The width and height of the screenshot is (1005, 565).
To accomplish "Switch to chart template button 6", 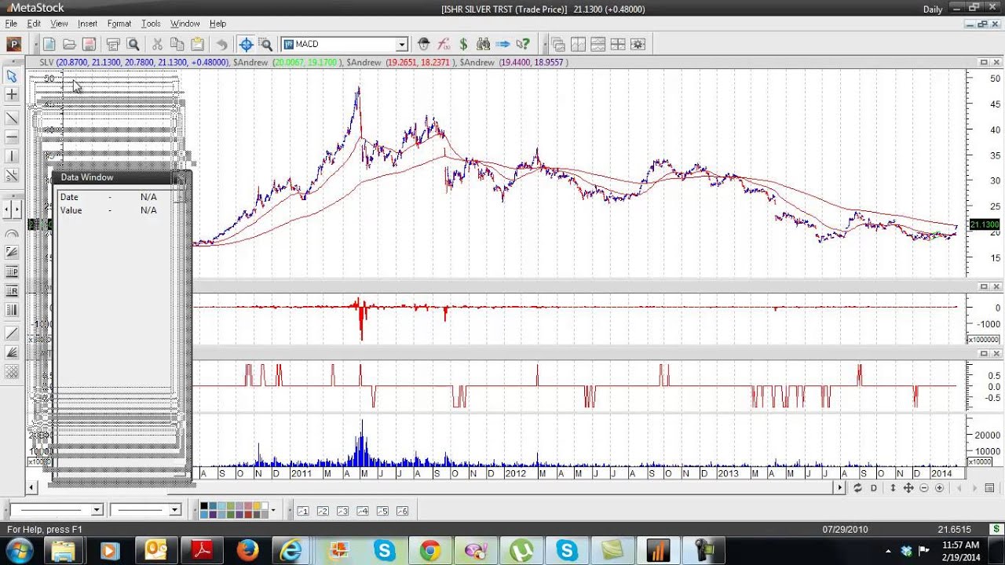I will coord(402,511).
